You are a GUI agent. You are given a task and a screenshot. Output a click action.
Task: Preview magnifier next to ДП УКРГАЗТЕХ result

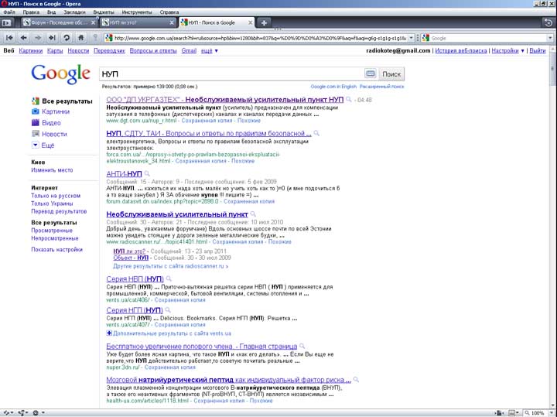(x=349, y=100)
